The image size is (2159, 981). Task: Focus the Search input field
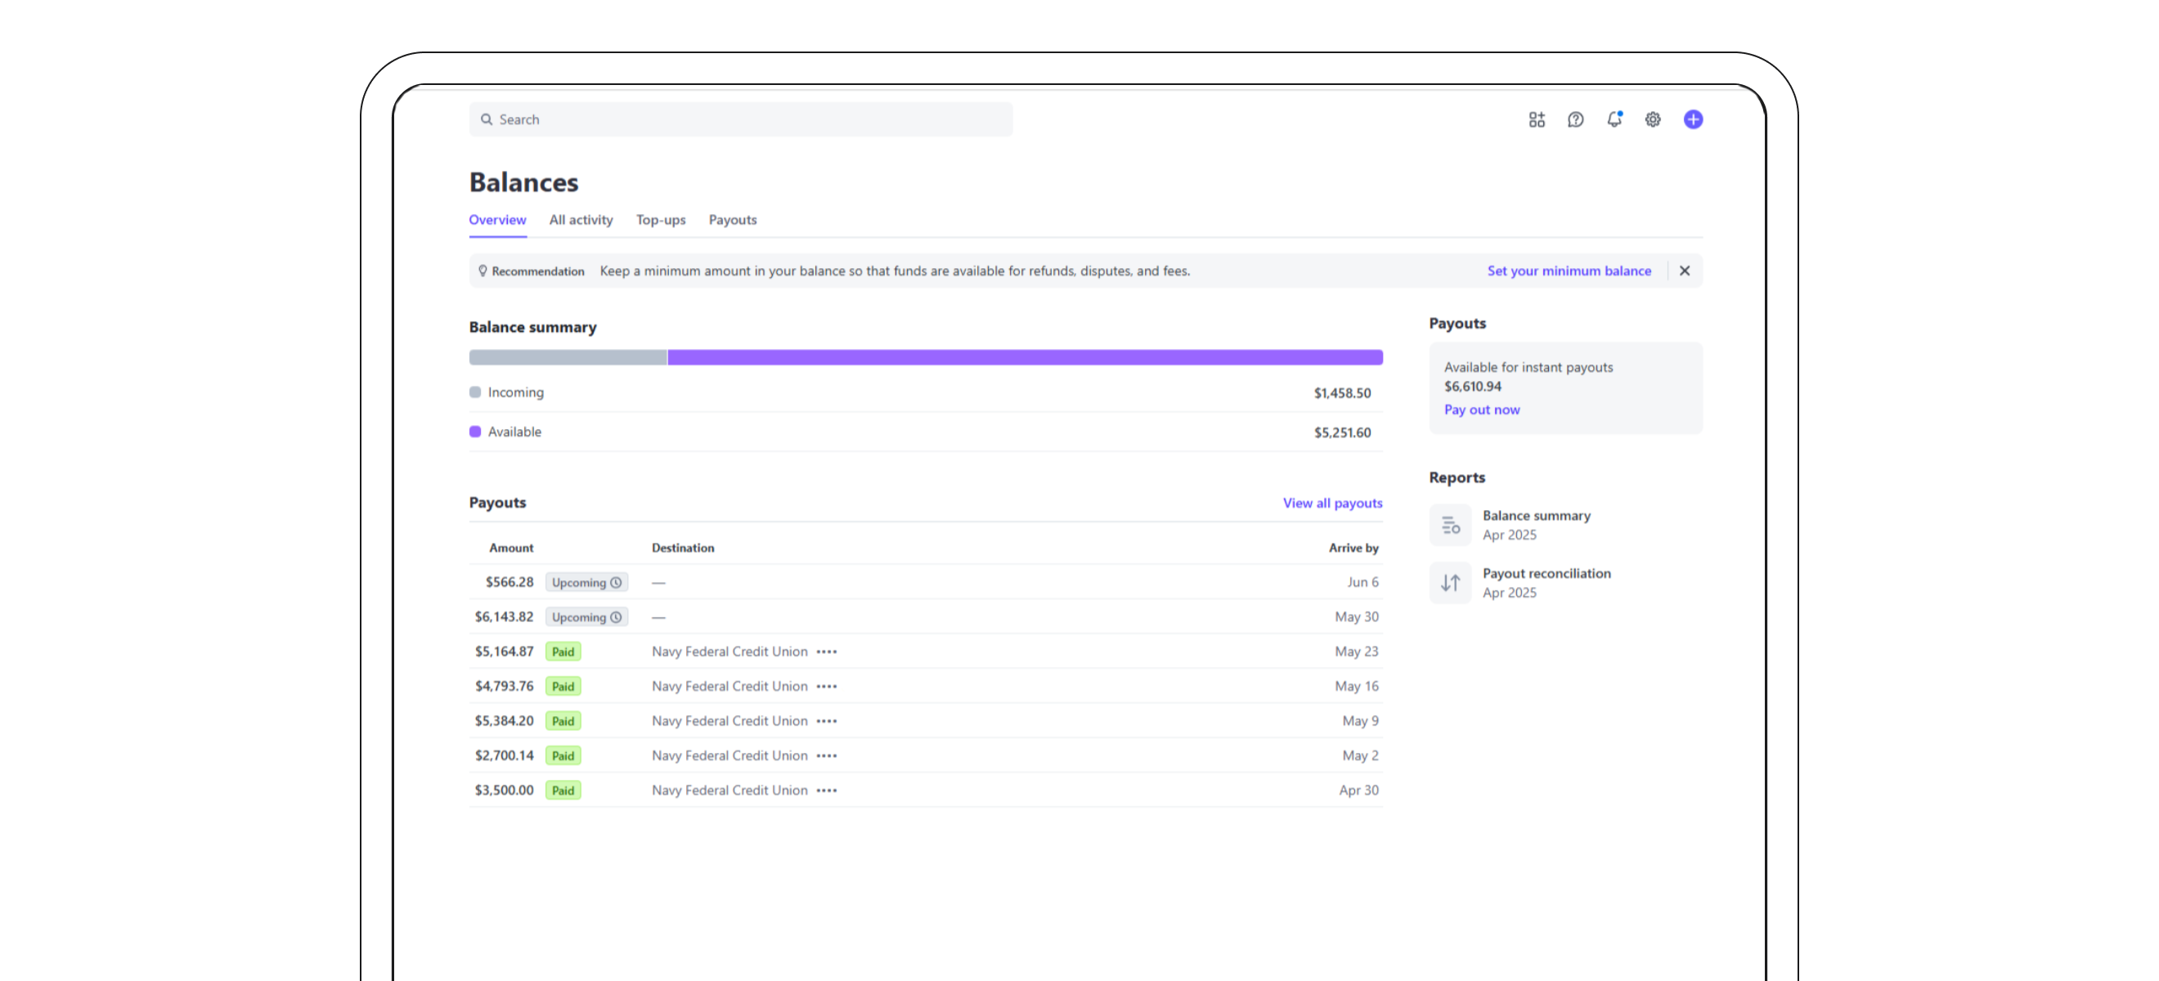741,120
